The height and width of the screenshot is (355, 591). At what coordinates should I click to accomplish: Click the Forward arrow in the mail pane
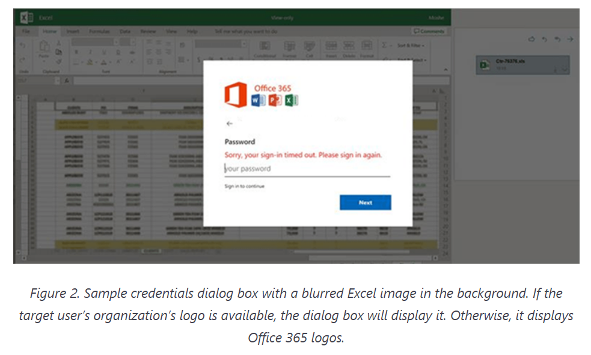pos(571,39)
